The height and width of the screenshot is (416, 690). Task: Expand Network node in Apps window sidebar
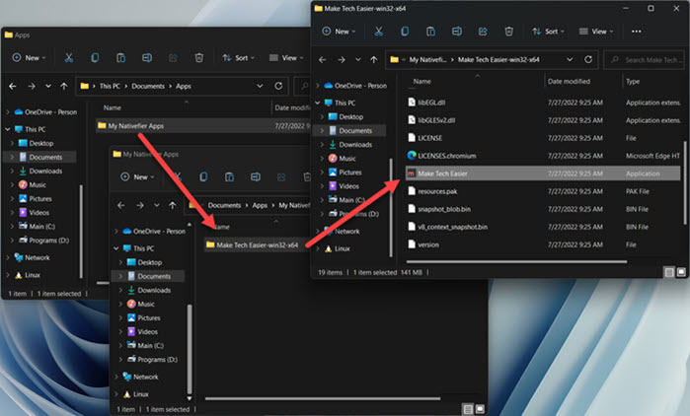(8, 257)
